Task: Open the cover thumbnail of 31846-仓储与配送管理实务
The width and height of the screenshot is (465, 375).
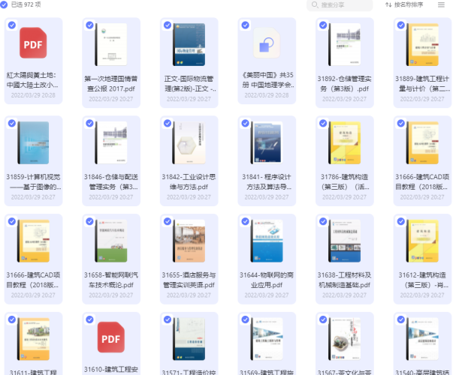Action: tap(111, 143)
